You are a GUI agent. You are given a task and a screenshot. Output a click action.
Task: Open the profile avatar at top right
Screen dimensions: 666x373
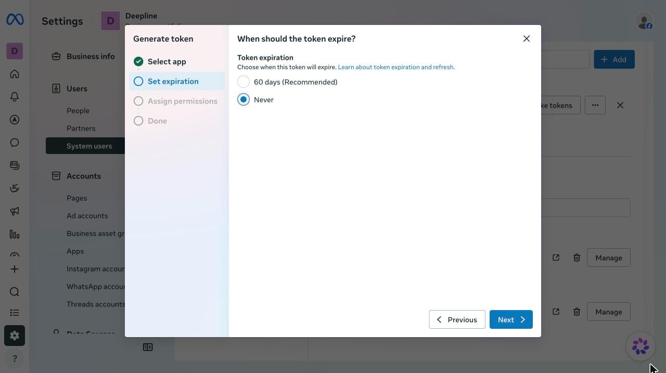644,21
